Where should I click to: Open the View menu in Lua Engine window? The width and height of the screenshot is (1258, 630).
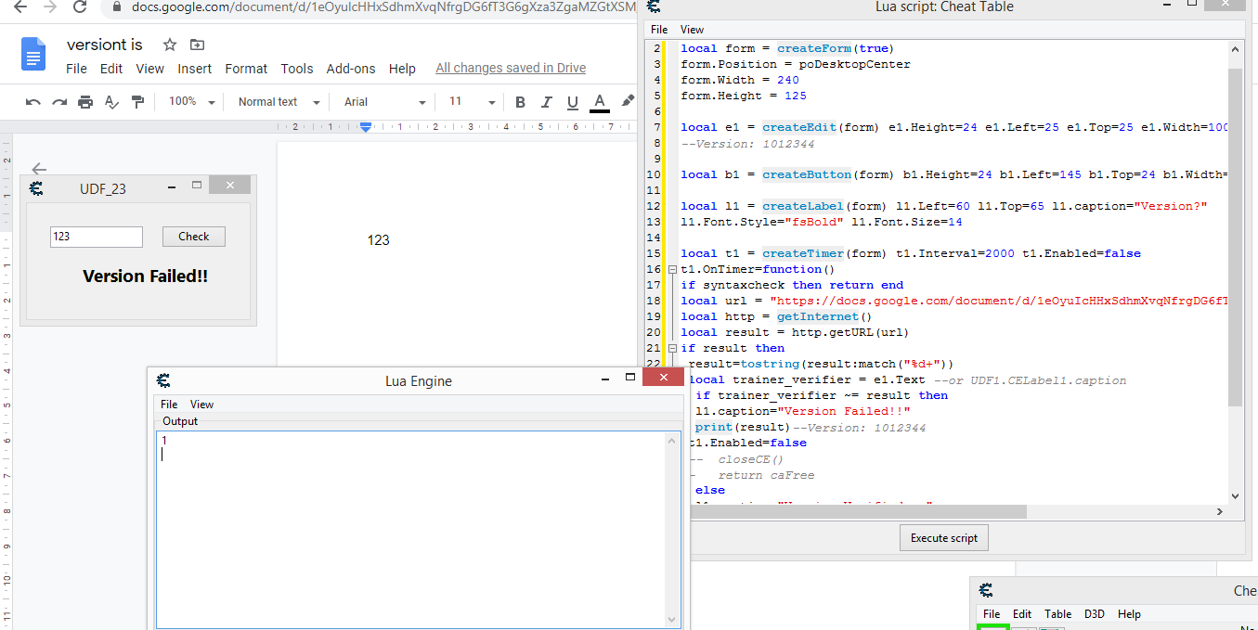pos(201,405)
